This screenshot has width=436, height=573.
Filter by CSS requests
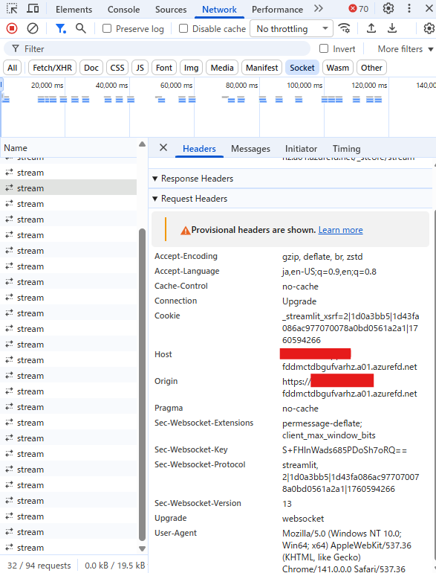[117, 68]
